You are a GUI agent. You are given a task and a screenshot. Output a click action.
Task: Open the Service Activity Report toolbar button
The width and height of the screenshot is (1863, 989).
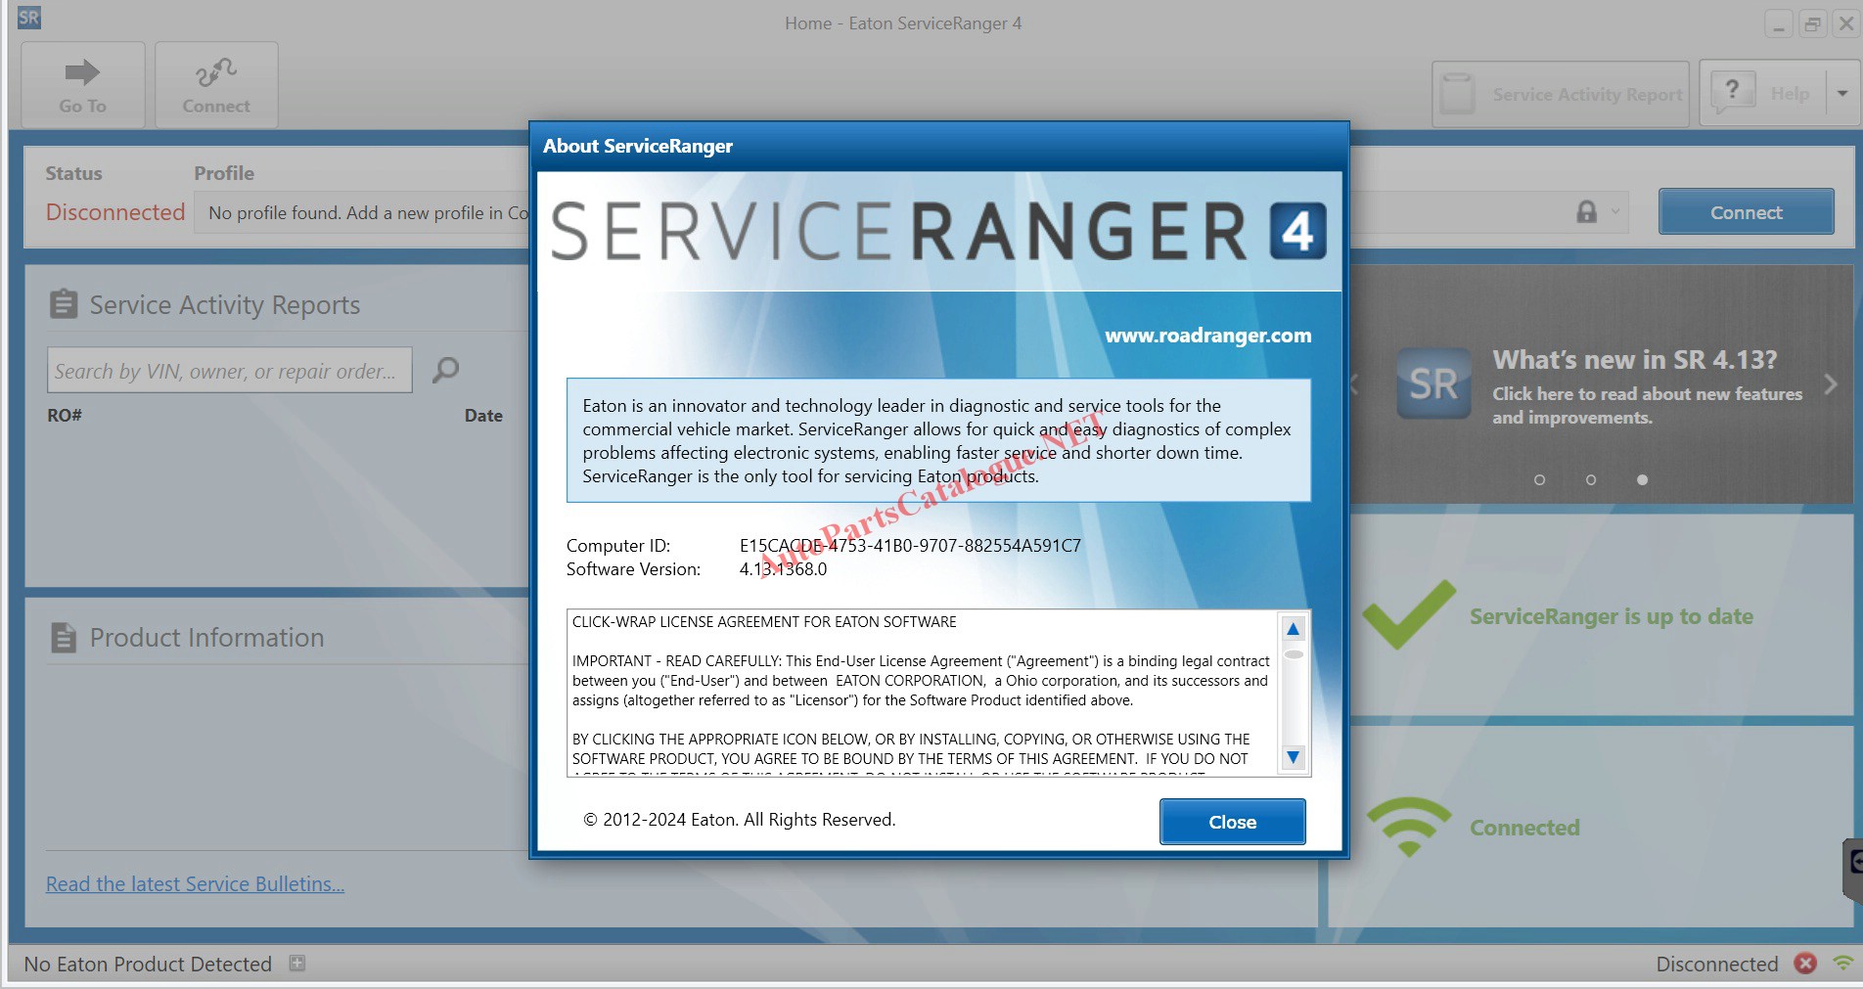coord(1561,94)
